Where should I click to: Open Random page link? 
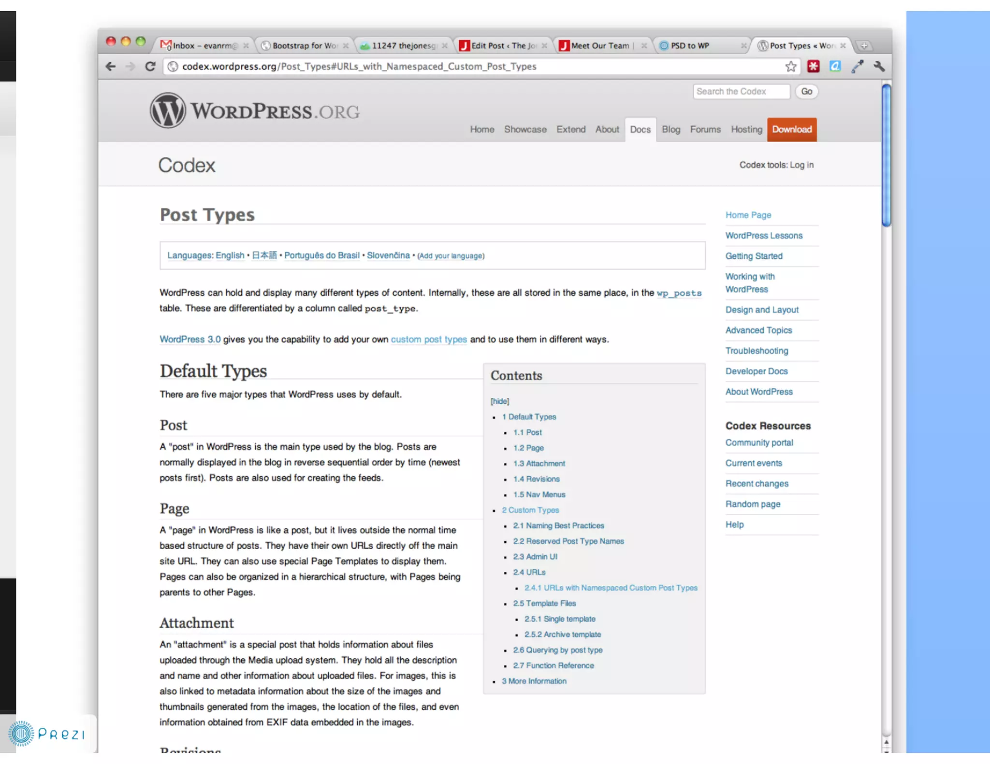753,504
